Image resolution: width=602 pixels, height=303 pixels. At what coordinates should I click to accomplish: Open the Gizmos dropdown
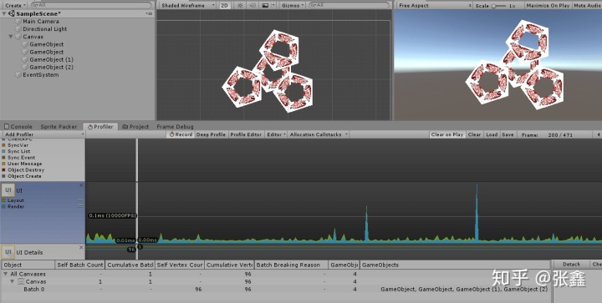(293, 5)
